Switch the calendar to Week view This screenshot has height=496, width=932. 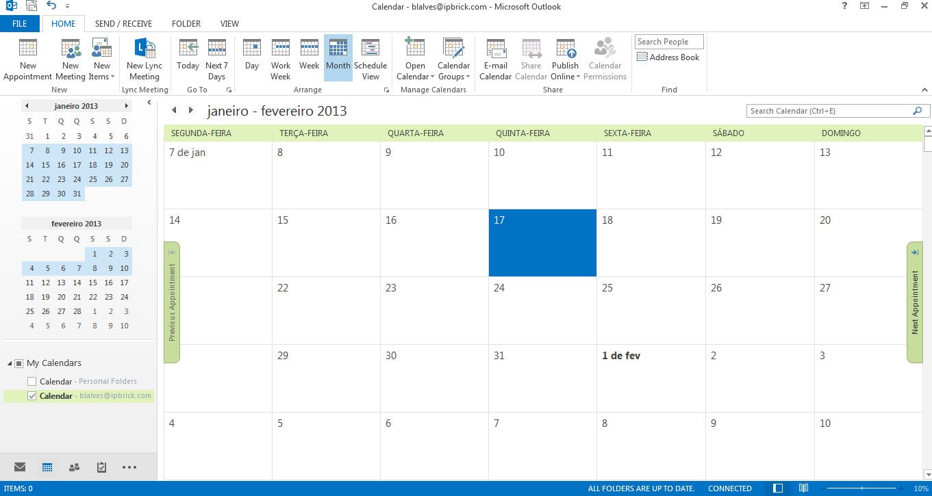309,55
